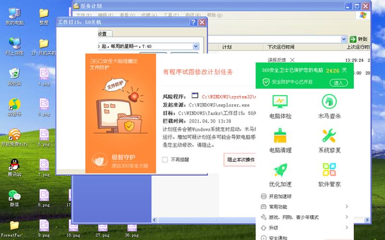
Task: Click the 任务计划 title bar icon
Action: coord(76,6)
